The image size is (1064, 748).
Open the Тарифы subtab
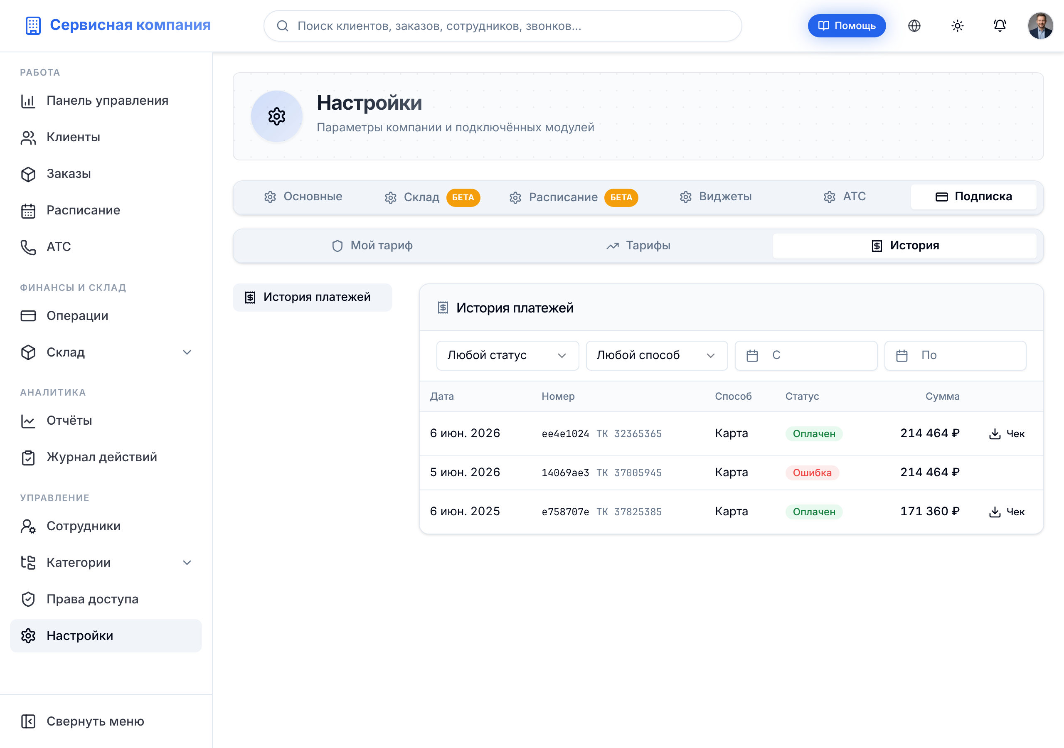[638, 246]
